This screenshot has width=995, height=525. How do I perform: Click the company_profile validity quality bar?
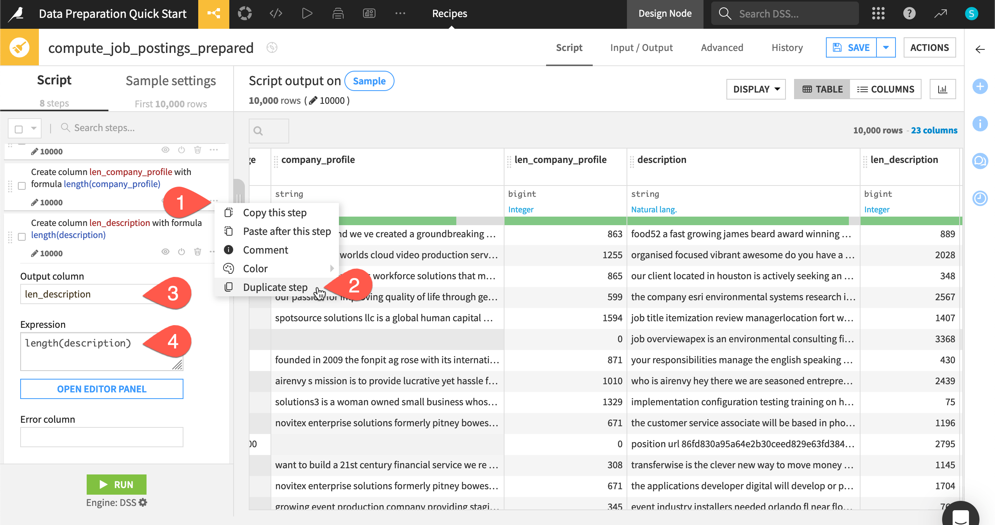[x=396, y=221]
